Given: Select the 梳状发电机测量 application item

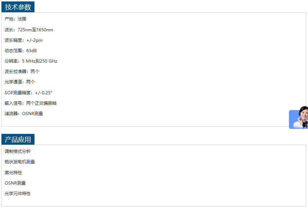Looking at the screenshot, I should tap(20, 162).
